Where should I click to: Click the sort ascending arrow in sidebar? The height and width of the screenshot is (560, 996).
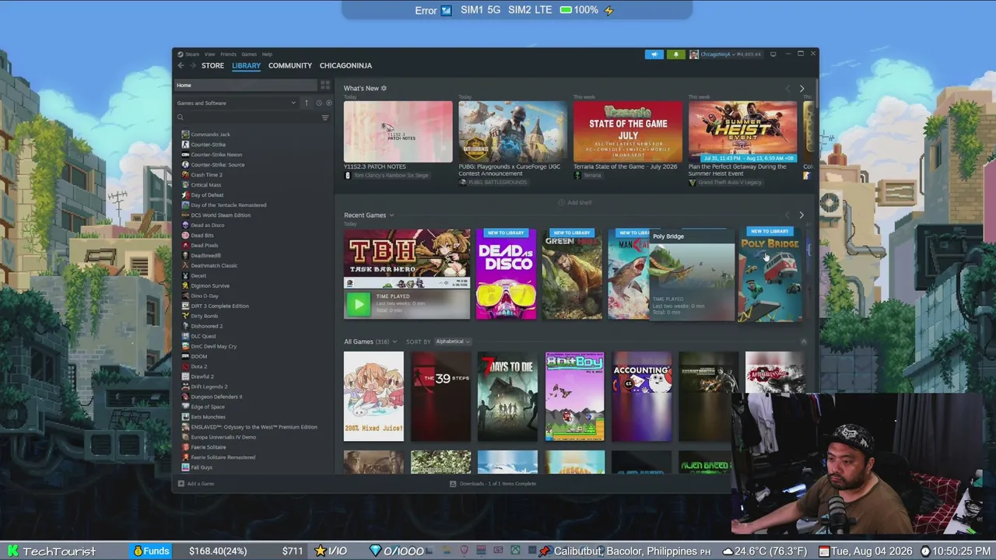(307, 103)
